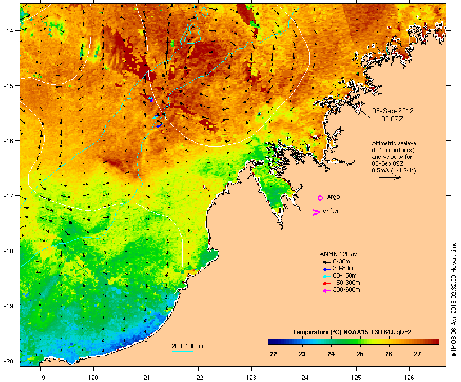Click the Temperature NOAA15_L3U colorbar title
The width and height of the screenshot is (461, 382).
(352, 332)
